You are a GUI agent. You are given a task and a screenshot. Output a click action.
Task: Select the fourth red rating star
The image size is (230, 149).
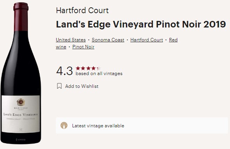point(93,68)
